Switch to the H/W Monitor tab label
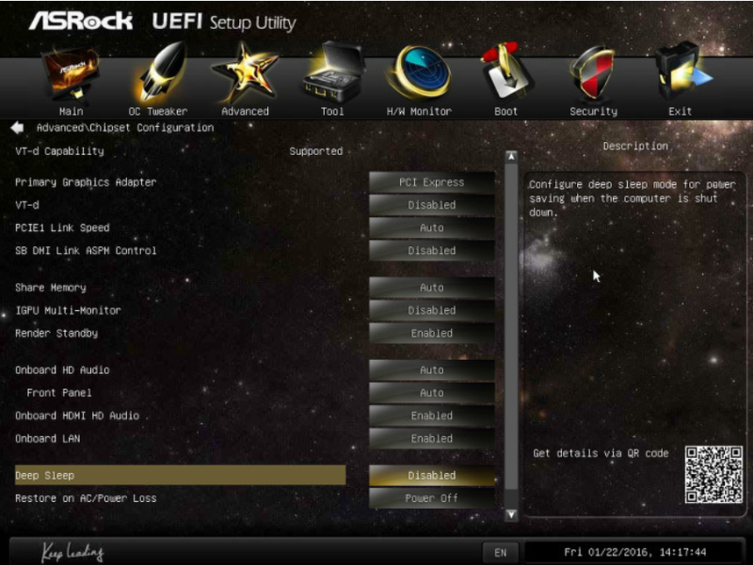 click(419, 111)
